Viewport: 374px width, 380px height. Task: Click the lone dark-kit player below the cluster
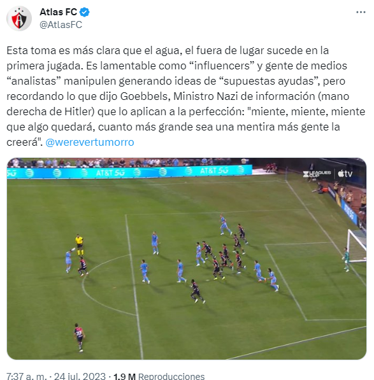pyautogui.click(x=197, y=291)
